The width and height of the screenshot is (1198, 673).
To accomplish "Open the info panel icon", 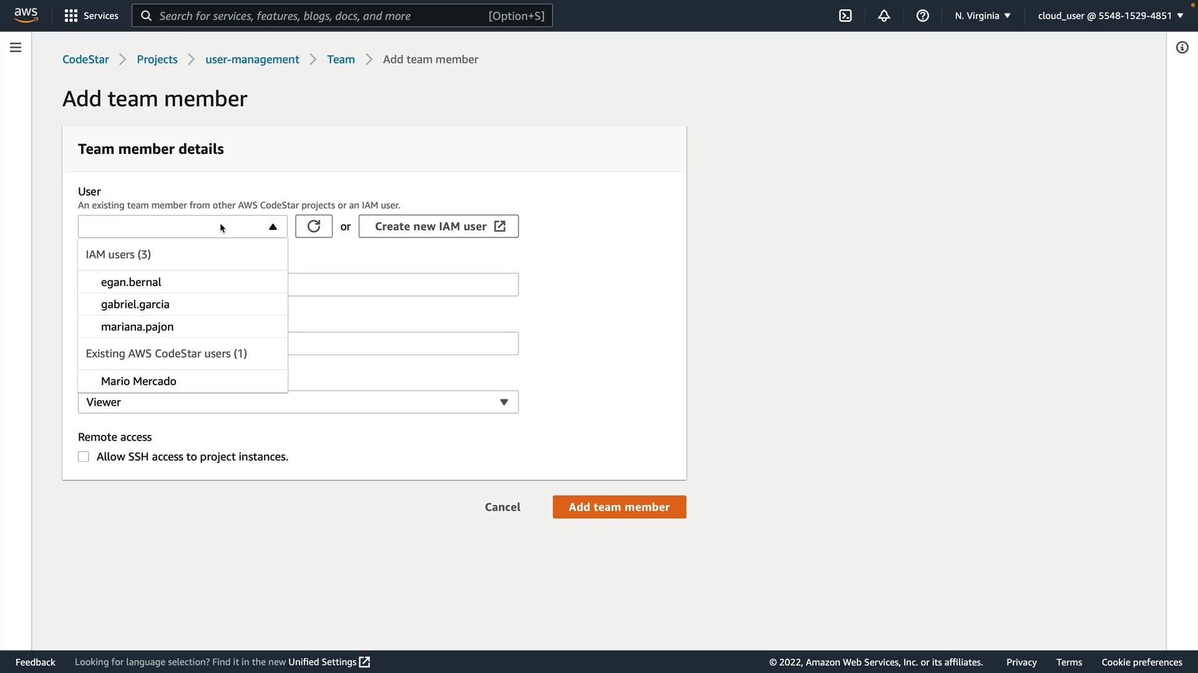I will tap(1182, 47).
